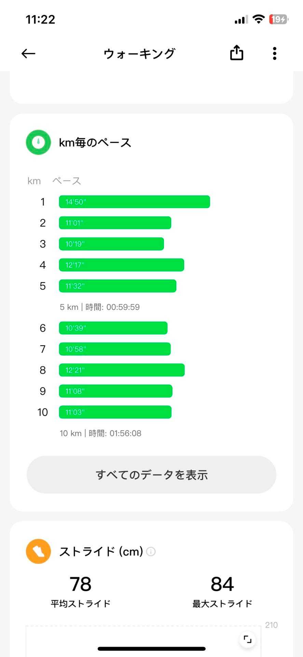Tap the back arrow
Screen dimensions: 303x657
pos(28,53)
